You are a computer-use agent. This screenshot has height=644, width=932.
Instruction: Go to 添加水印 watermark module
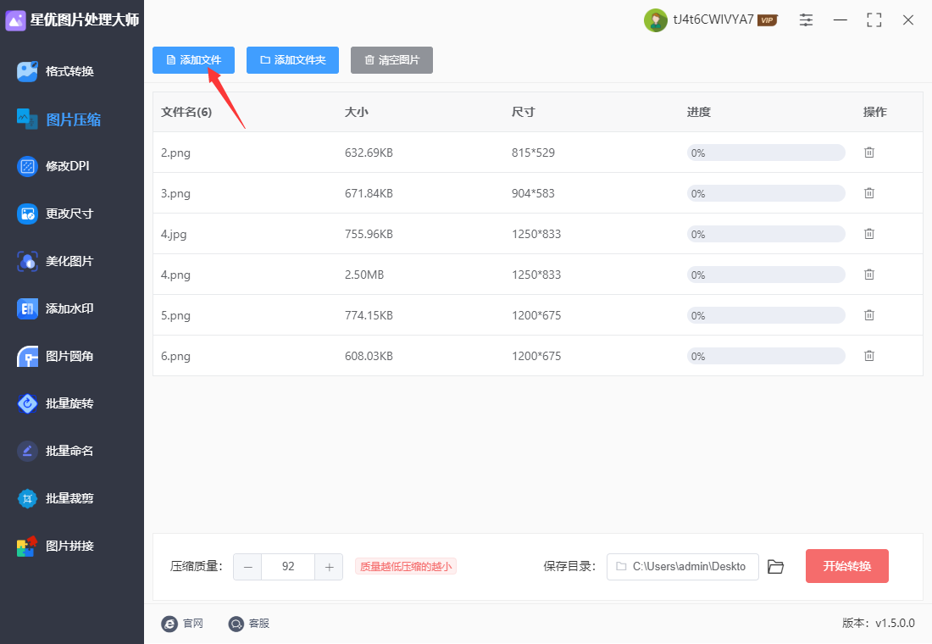55,308
